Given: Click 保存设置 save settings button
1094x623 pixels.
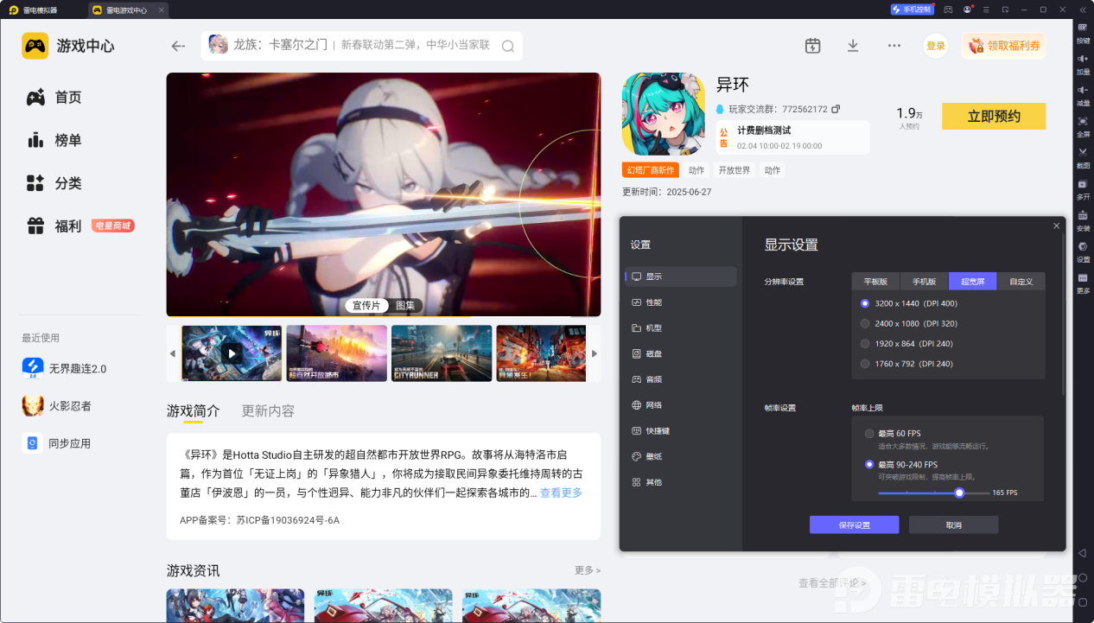Looking at the screenshot, I should [x=854, y=524].
